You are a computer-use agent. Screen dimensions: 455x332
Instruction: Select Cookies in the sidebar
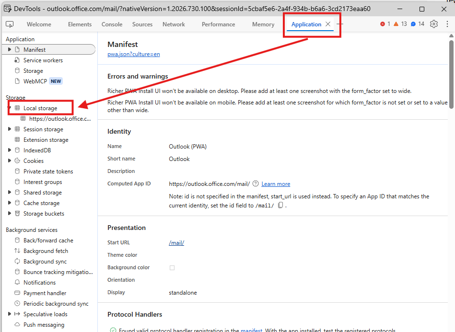(34, 161)
